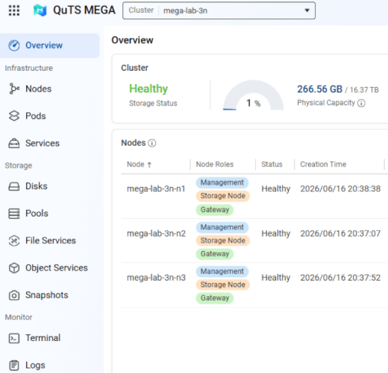
Task: Click Storage Node badge for mega-lab-3n-n3
Action: click(x=223, y=285)
